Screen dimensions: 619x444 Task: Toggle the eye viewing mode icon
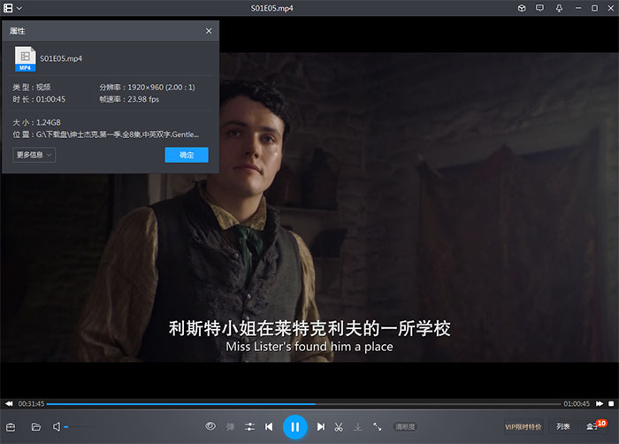click(x=210, y=427)
